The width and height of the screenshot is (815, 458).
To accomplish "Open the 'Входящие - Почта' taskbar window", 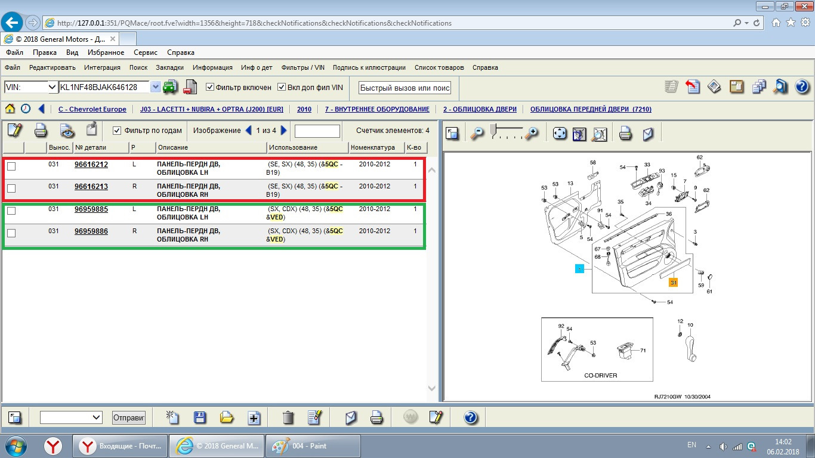I will point(120,446).
